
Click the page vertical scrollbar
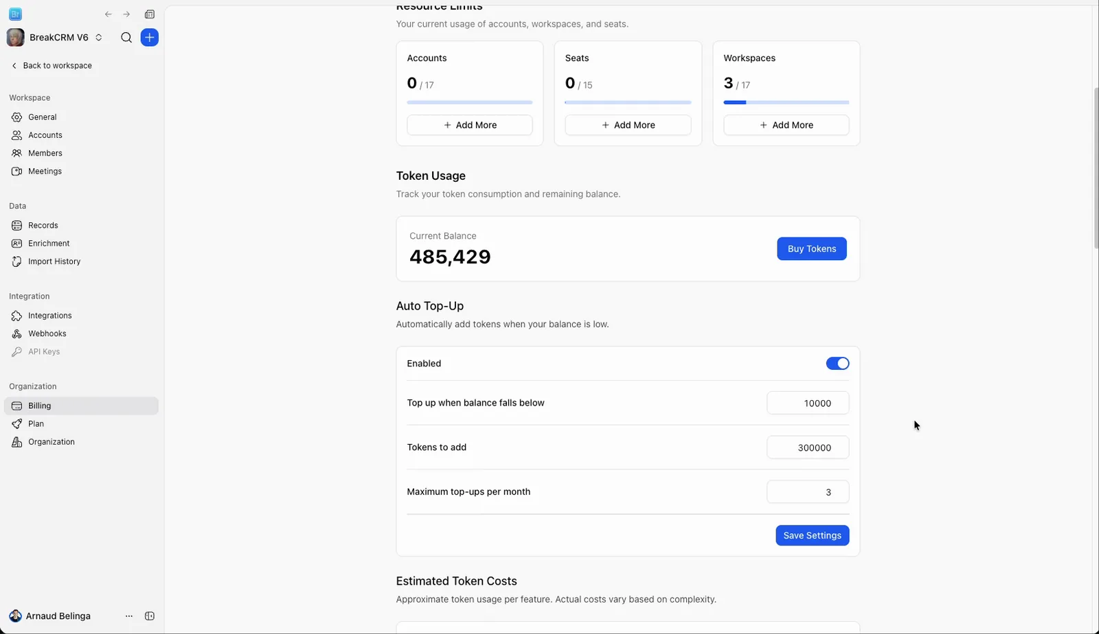pyautogui.click(x=1096, y=168)
